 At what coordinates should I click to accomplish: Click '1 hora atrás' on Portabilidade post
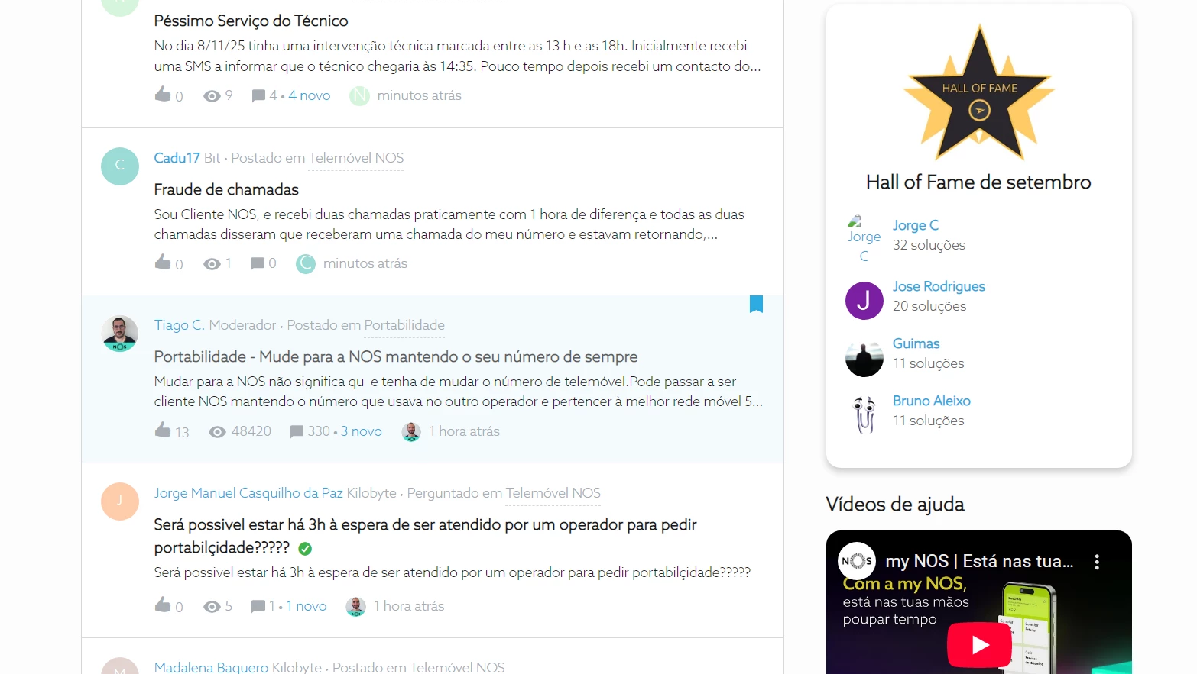[465, 431]
